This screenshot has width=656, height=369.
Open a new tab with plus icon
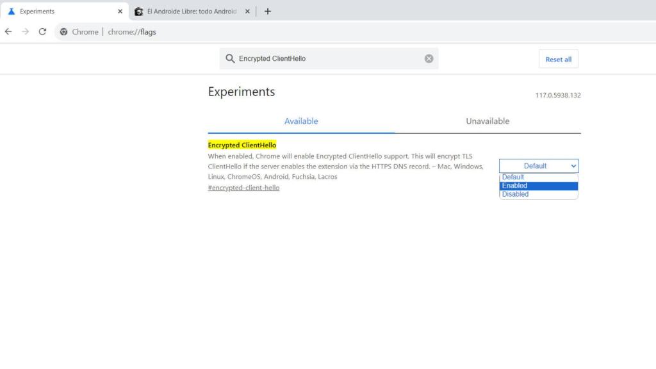pyautogui.click(x=268, y=12)
